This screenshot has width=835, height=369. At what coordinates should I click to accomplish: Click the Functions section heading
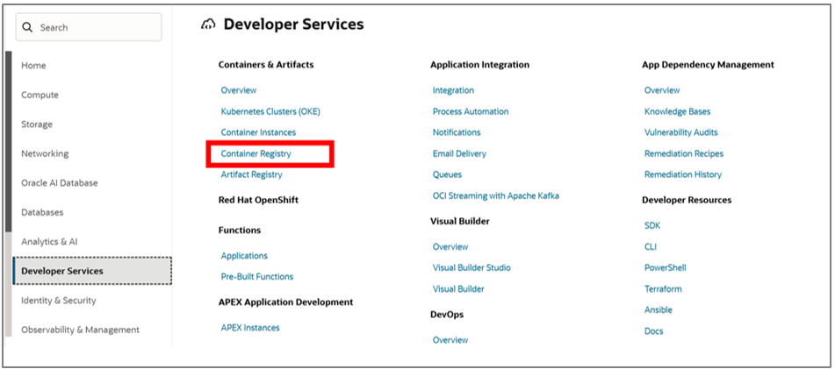click(240, 231)
